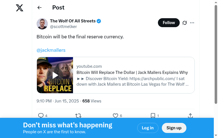Follow The Wolf Of All Streets
Image resolution: width=218 pixels, height=138 pixels.
(x=169, y=23)
